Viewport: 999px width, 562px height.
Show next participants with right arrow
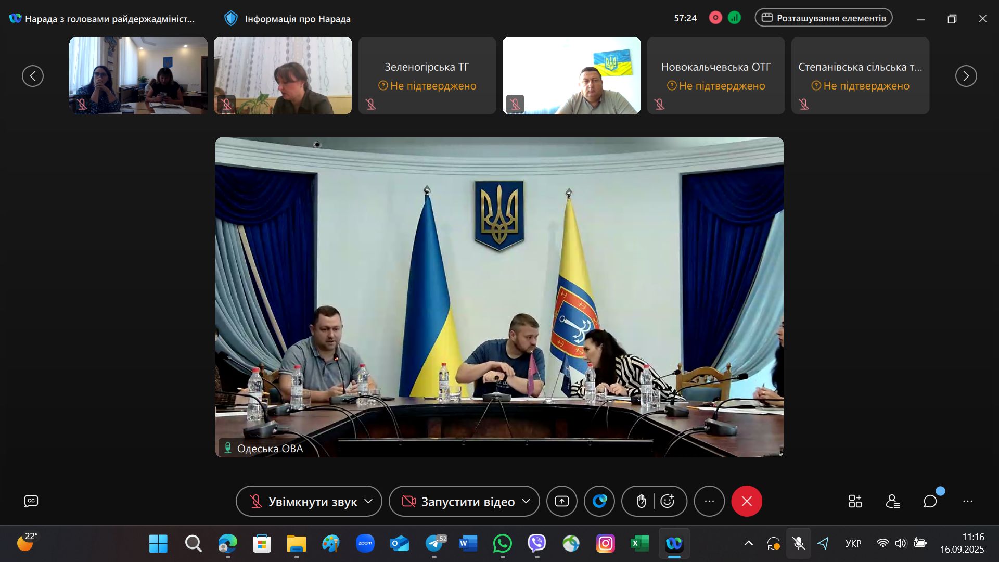coord(966,76)
